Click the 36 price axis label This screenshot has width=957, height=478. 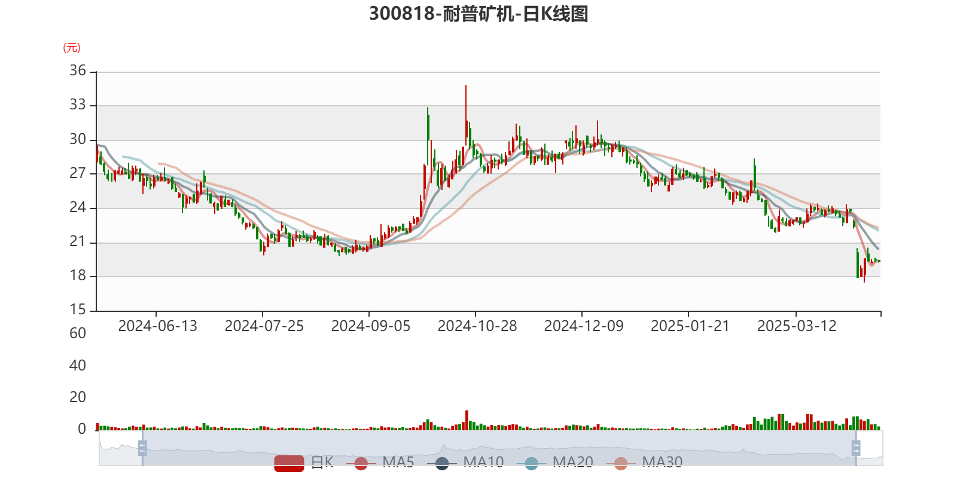[78, 71]
